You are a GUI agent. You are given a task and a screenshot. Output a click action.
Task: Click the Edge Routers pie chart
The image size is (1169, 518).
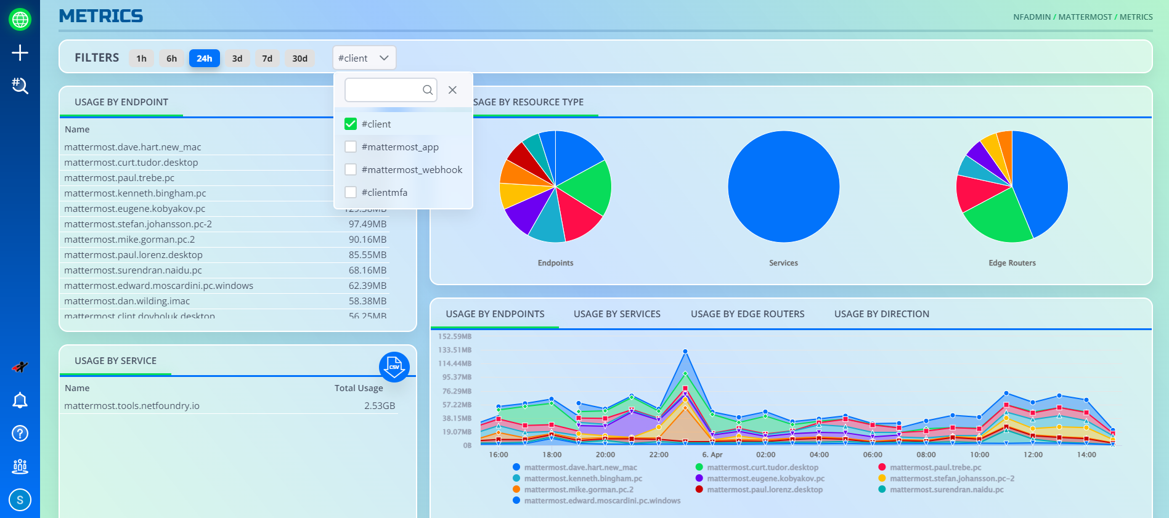point(1012,187)
